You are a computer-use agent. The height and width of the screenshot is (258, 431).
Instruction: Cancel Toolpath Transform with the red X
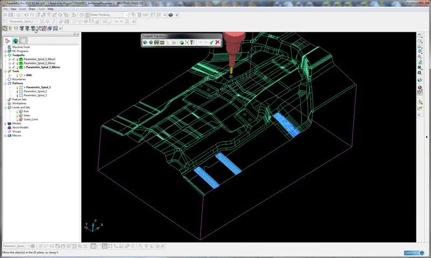218,42
